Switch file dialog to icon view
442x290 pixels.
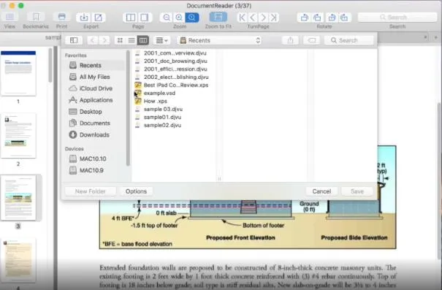pos(120,40)
